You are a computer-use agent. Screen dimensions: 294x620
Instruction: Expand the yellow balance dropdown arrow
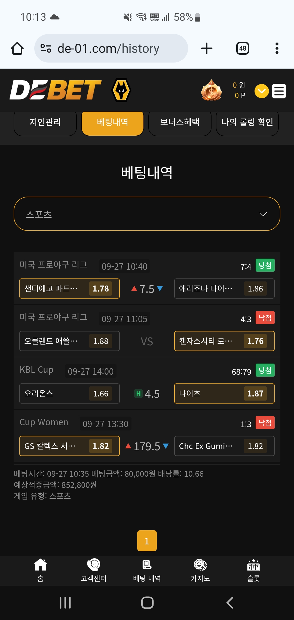coord(262,91)
